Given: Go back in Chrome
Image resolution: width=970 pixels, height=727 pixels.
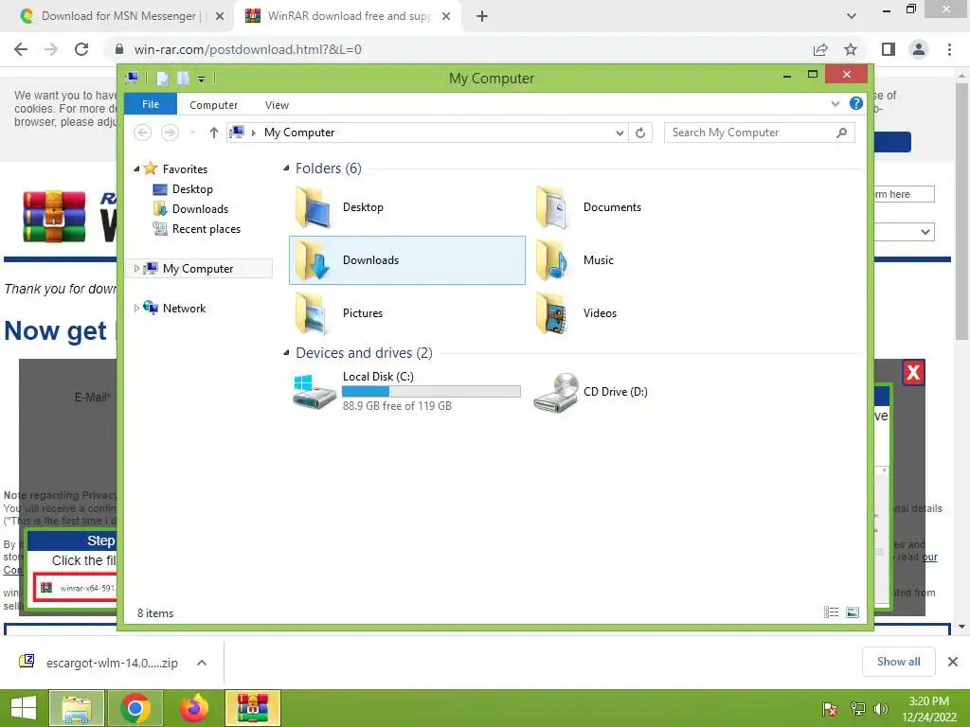Looking at the screenshot, I should pyautogui.click(x=21, y=49).
